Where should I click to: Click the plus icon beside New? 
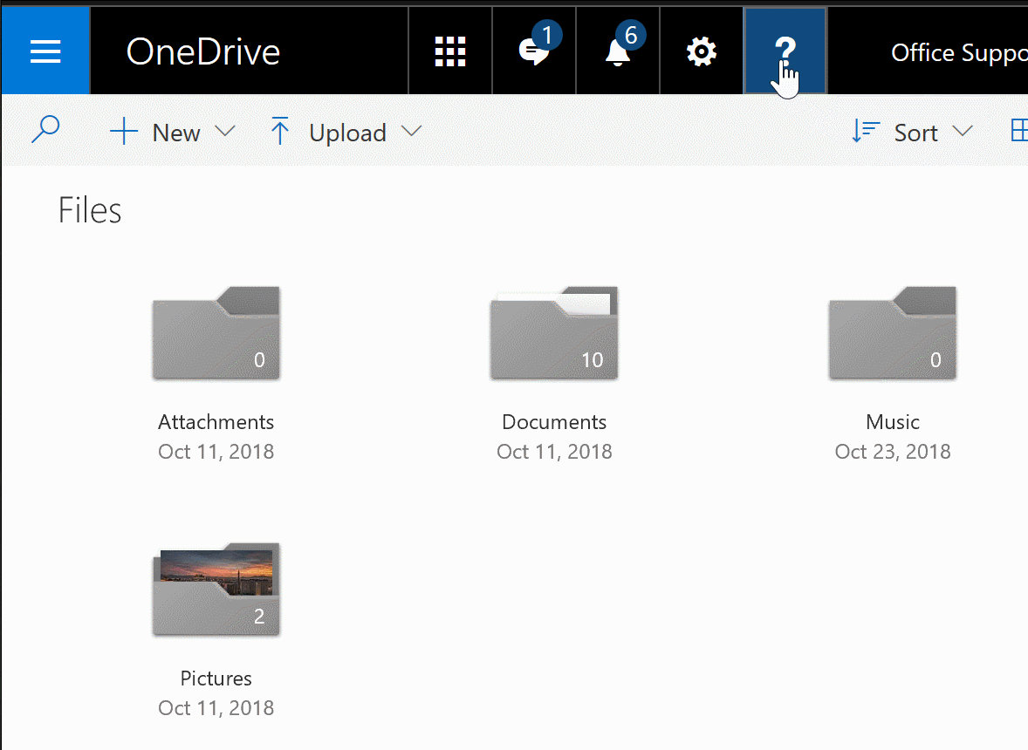point(123,132)
